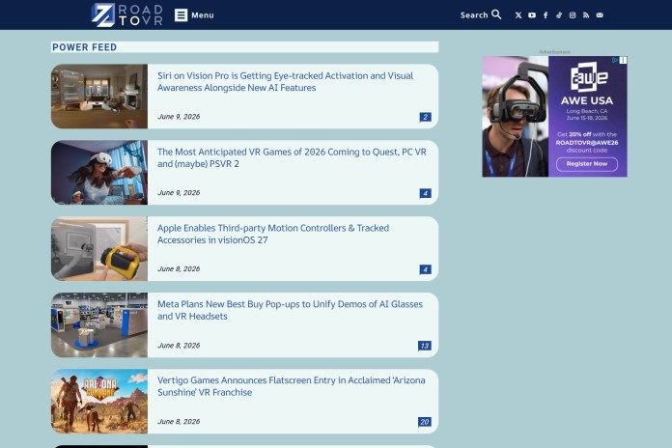Screen dimensions: 672x448
Task: Click the Arizona Sunshine thumbnail image
Action: click(99, 402)
